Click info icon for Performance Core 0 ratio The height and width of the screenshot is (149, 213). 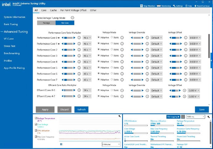(x=79, y=38)
